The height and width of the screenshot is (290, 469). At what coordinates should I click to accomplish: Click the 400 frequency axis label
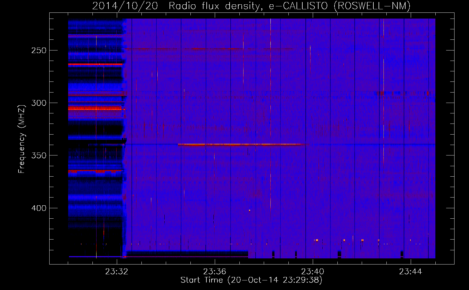tap(39, 208)
